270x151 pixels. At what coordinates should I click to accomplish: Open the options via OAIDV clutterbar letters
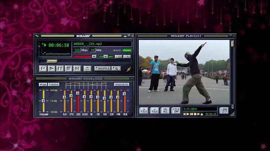tap(39, 49)
